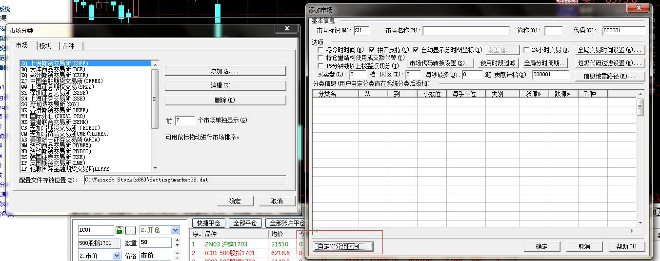
Task: Click the 时区 input field
Action: pos(413,75)
